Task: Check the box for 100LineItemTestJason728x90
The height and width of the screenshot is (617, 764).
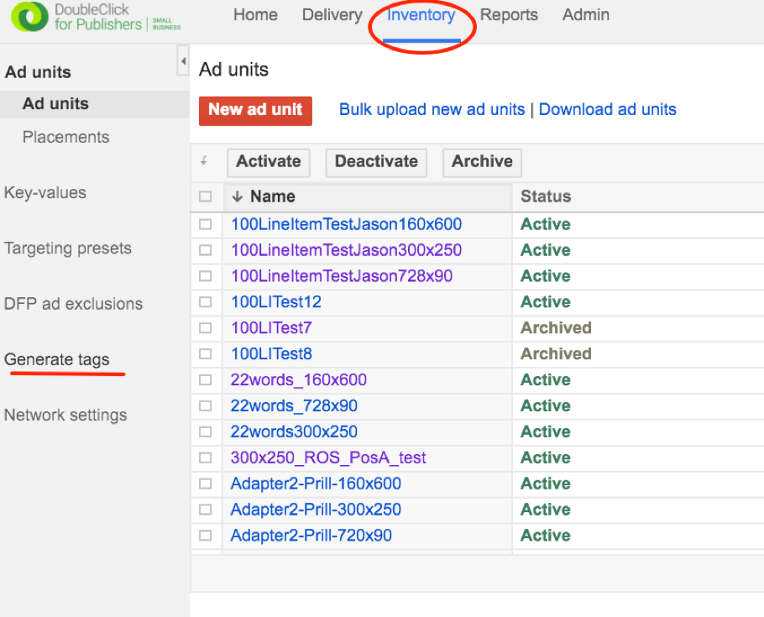Action: (x=206, y=276)
